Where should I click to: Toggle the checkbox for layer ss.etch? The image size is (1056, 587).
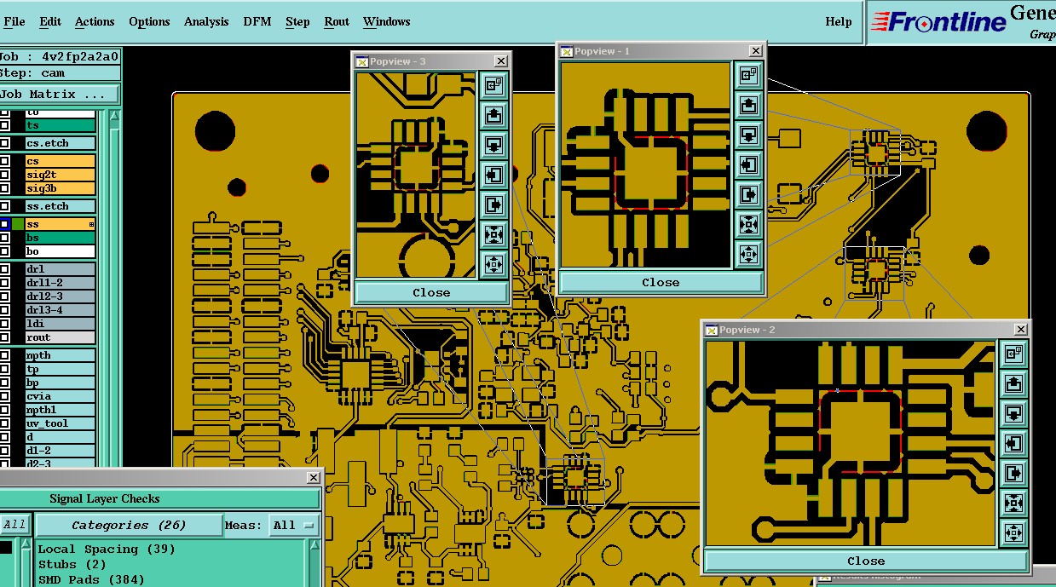[5, 206]
